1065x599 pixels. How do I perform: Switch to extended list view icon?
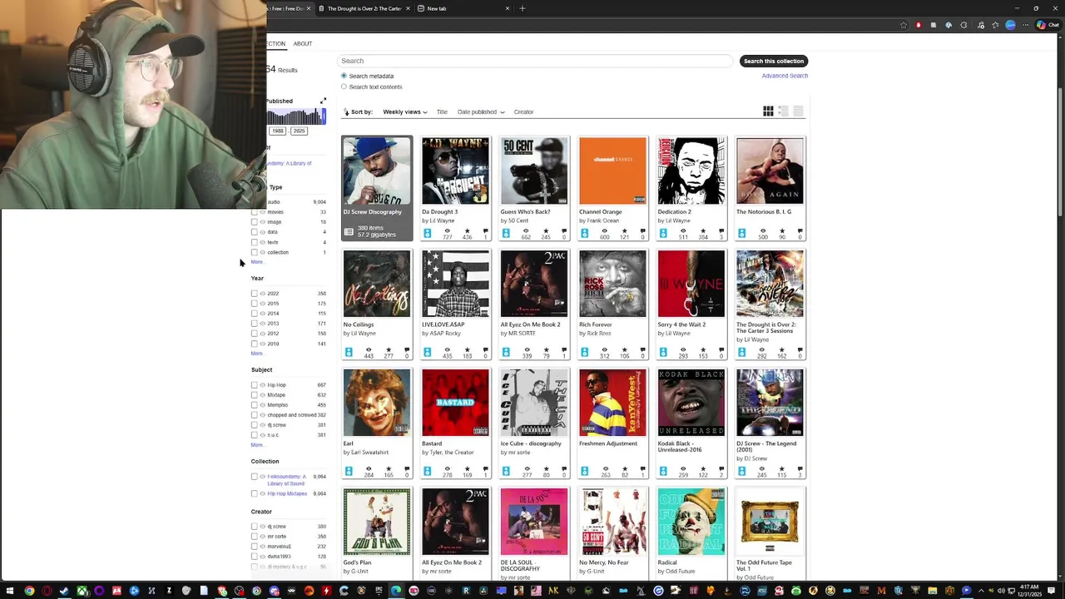pos(783,111)
